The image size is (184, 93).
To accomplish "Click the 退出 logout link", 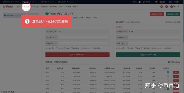I will [x=170, y=2].
